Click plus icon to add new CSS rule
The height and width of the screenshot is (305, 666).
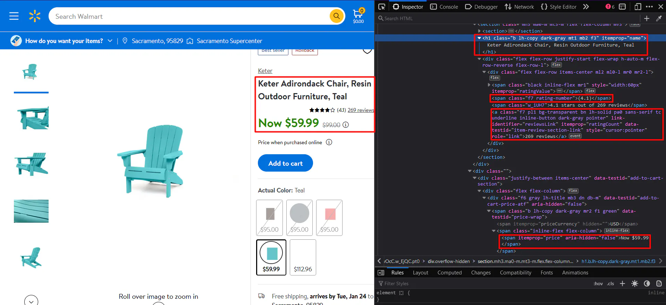[623, 283]
